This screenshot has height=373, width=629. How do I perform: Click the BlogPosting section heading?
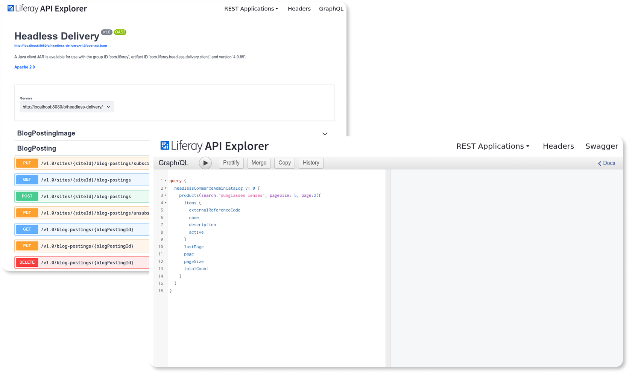pos(36,148)
